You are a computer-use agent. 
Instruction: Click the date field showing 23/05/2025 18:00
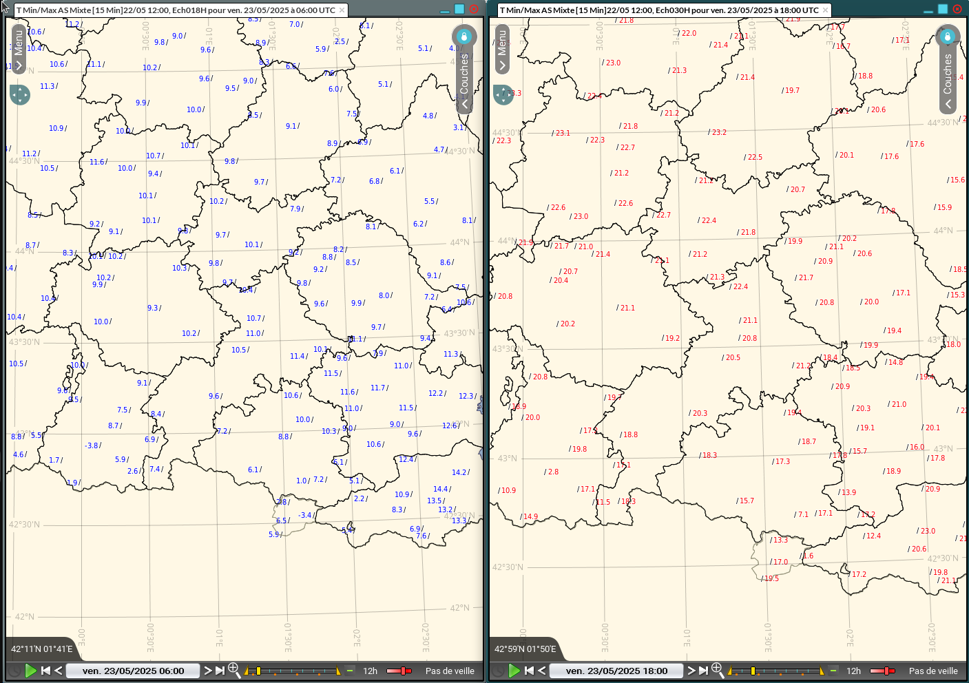616,671
